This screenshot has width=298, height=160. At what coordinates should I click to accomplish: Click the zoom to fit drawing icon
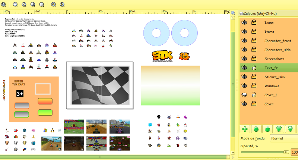click(x=23, y=5)
